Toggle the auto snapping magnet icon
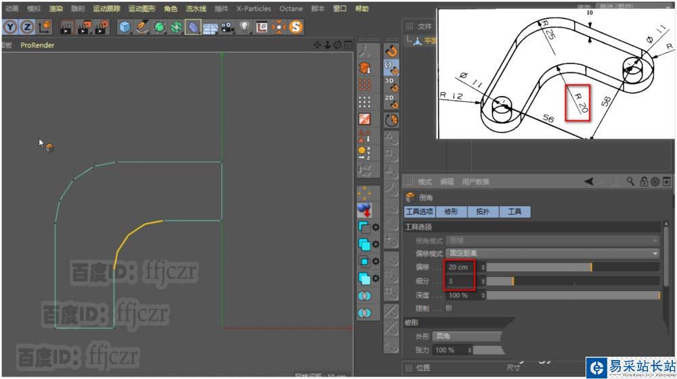This screenshot has height=379, width=677. [x=391, y=68]
